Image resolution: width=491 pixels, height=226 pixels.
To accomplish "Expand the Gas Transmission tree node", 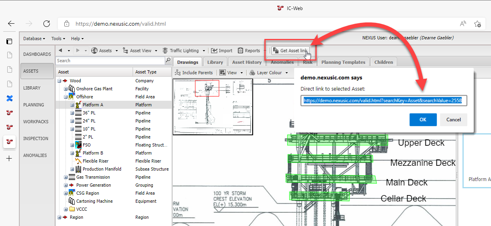I will [x=66, y=177].
